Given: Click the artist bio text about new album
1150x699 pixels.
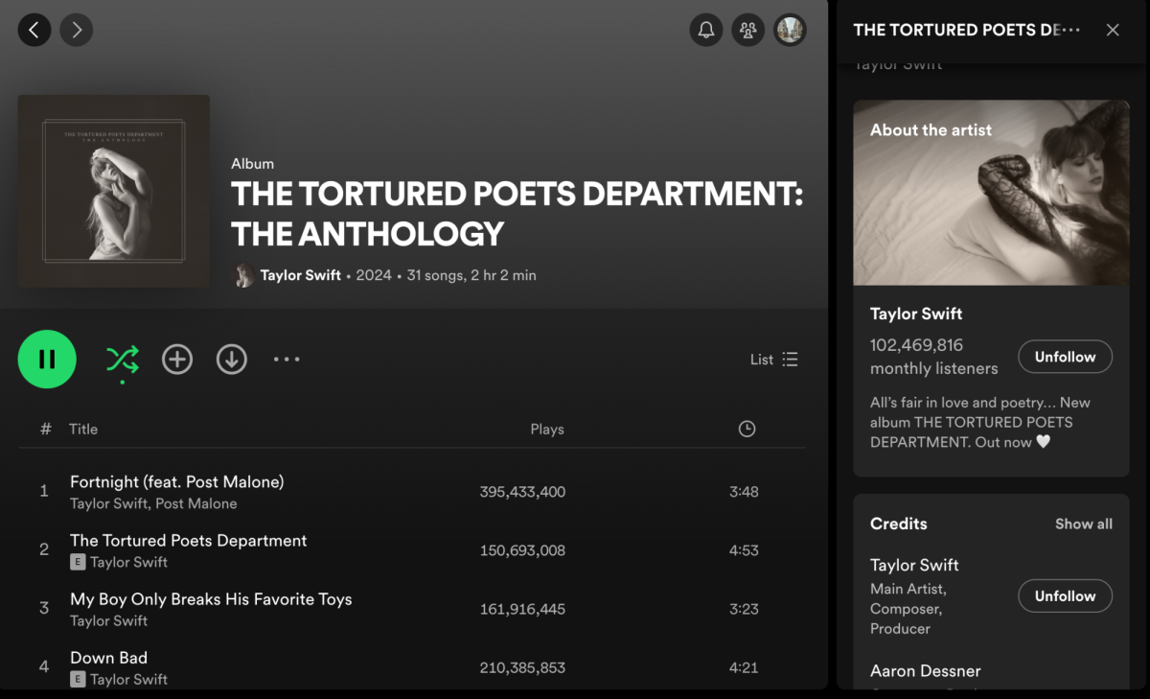Looking at the screenshot, I should tap(979, 423).
